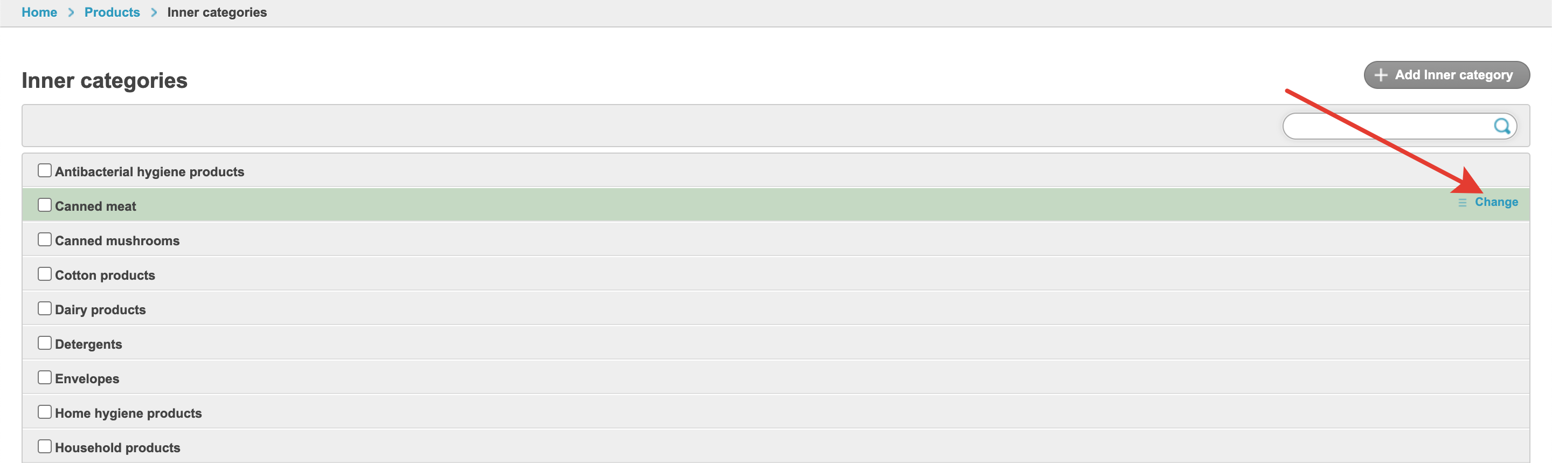Image resolution: width=1552 pixels, height=463 pixels.
Task: Click the breadcrumb chevron after Products
Action: (x=154, y=12)
